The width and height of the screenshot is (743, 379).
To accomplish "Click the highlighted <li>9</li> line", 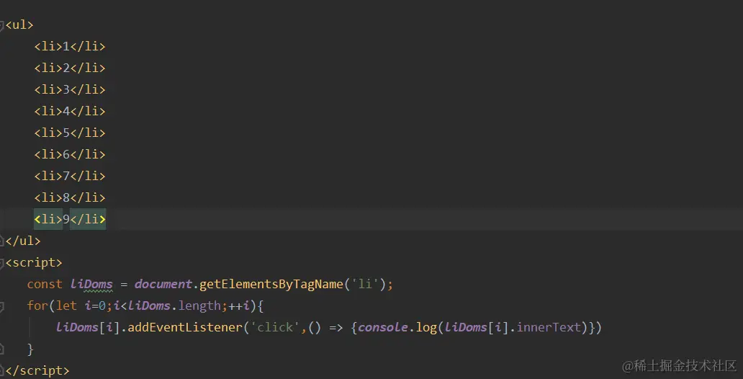I will click(x=70, y=219).
